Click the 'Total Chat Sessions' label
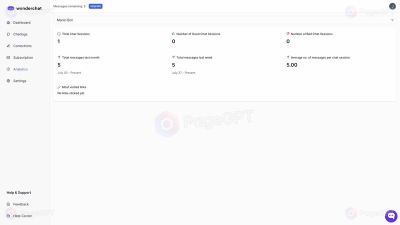This screenshot has width=400, height=225. coord(76,34)
